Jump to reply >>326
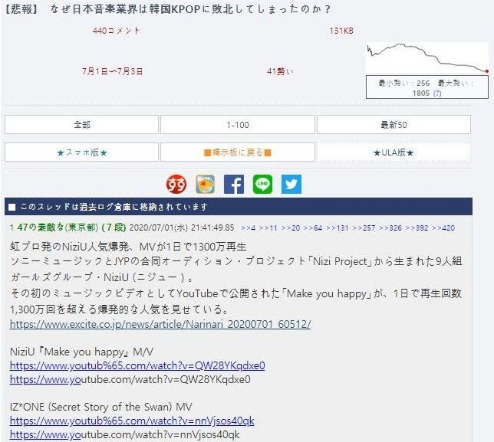494x442 pixels. pos(390,228)
